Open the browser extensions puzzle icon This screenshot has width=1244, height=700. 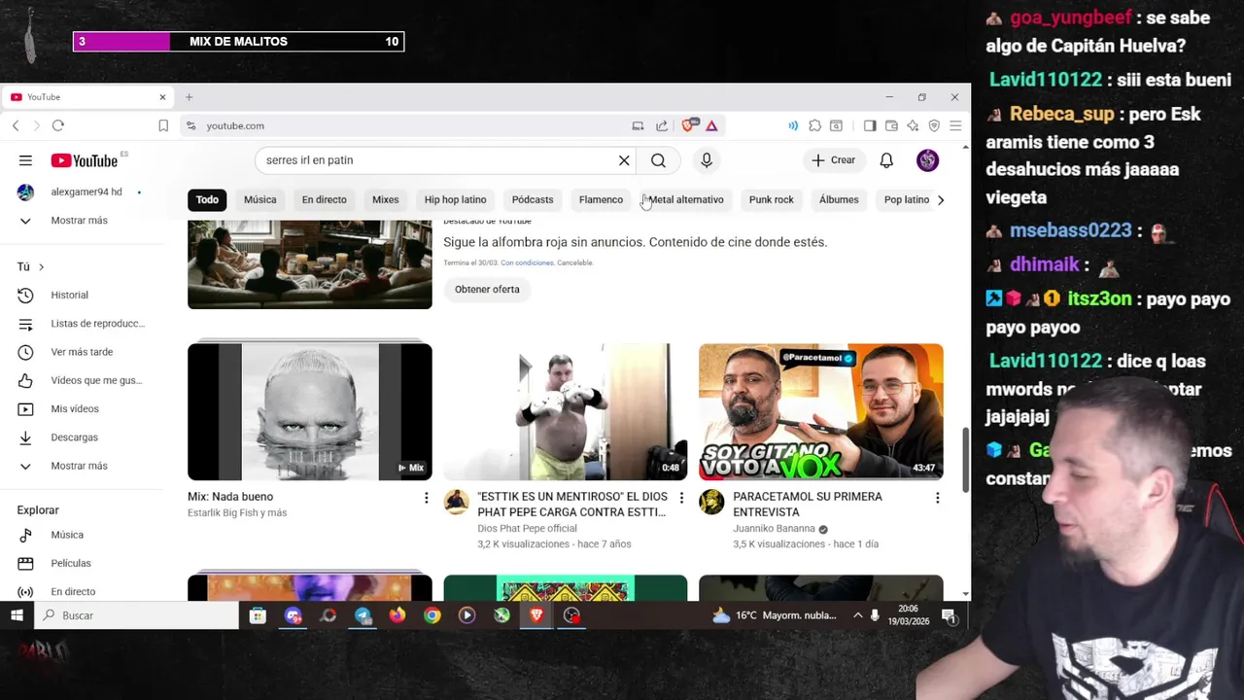[x=814, y=125]
